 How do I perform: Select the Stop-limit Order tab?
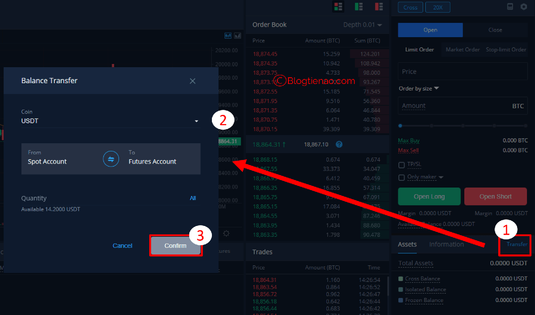[x=506, y=49]
